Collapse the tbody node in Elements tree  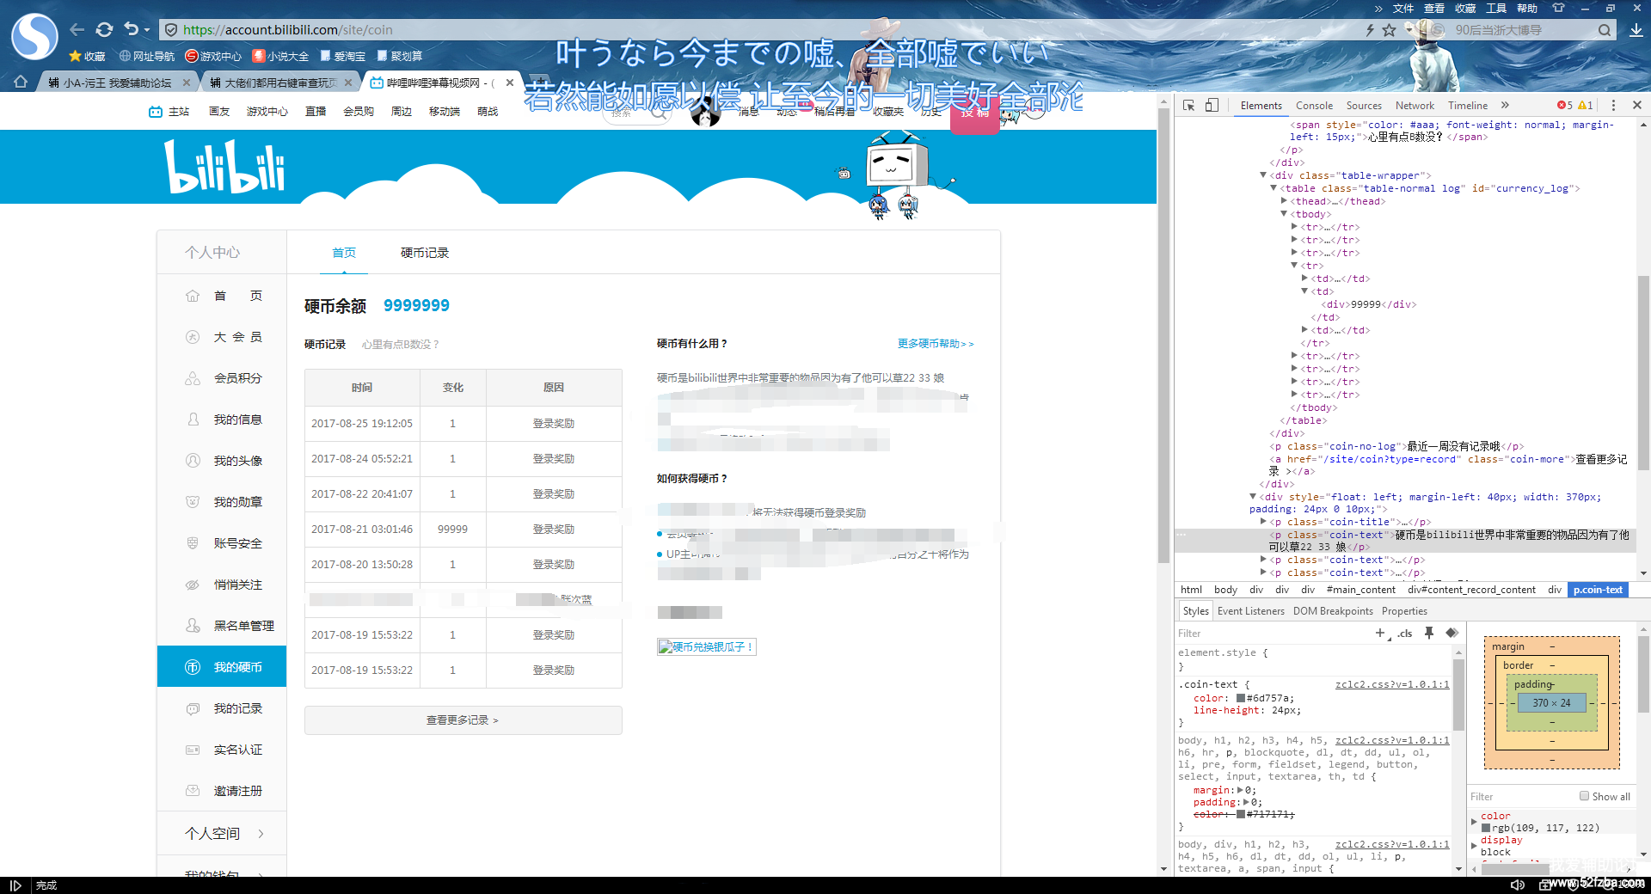(x=1284, y=214)
